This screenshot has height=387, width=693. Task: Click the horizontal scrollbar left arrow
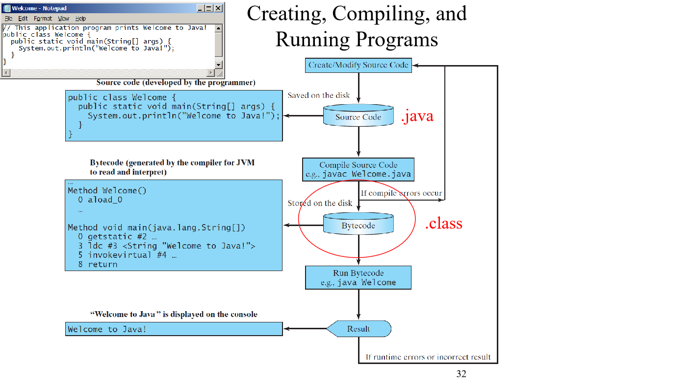coord(5,73)
